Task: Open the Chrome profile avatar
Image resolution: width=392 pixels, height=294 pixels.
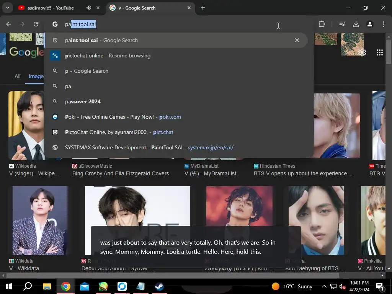Action: point(370,24)
